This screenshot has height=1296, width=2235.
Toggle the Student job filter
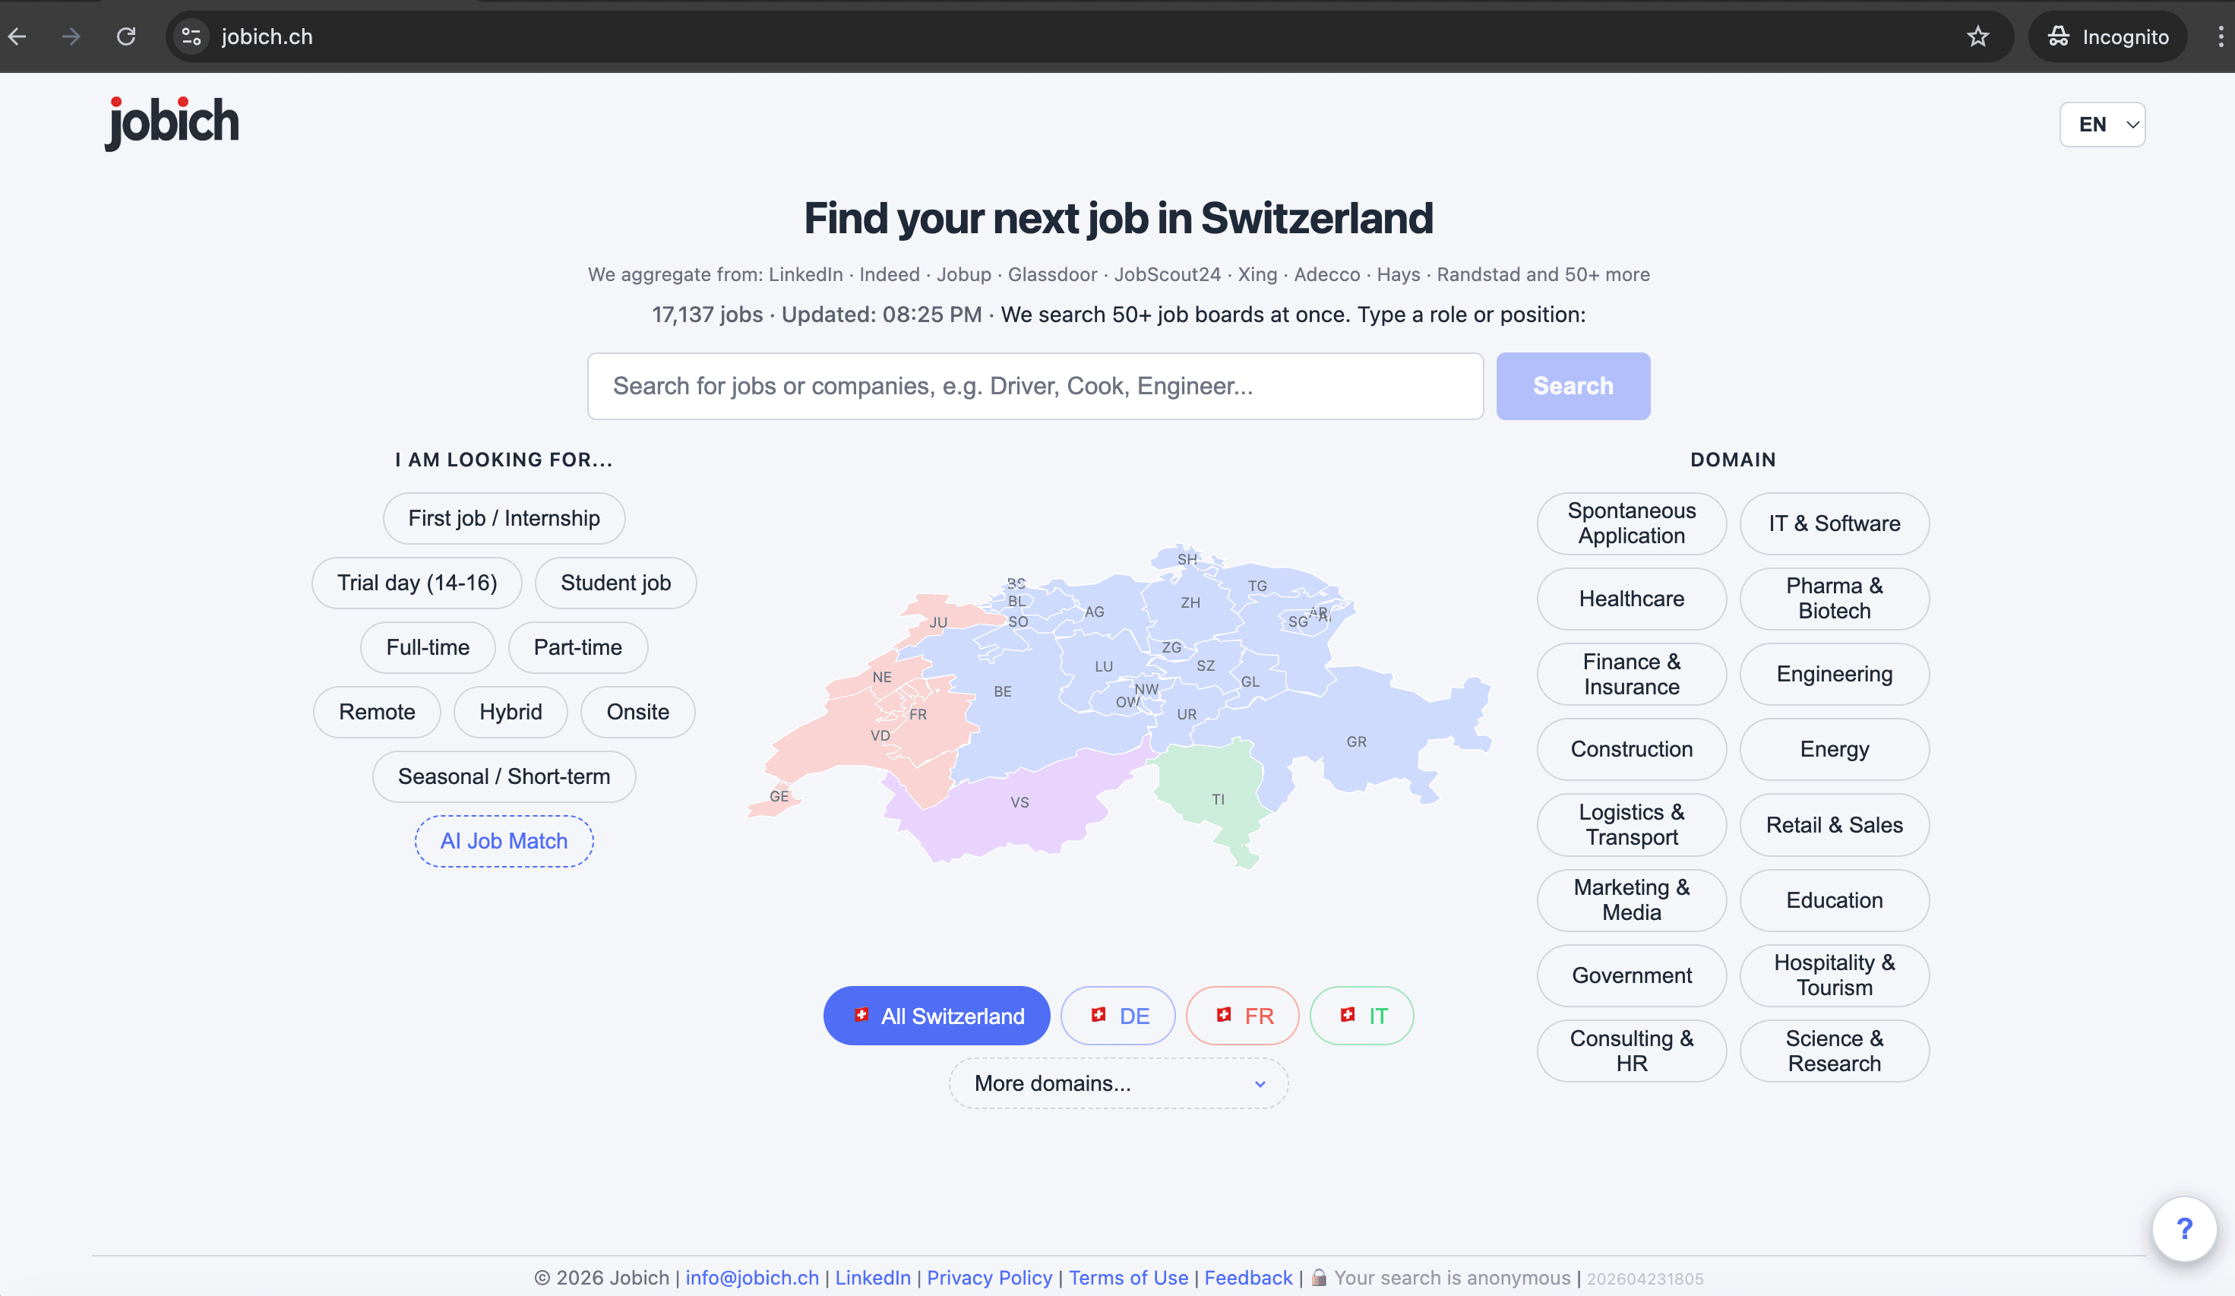click(615, 583)
